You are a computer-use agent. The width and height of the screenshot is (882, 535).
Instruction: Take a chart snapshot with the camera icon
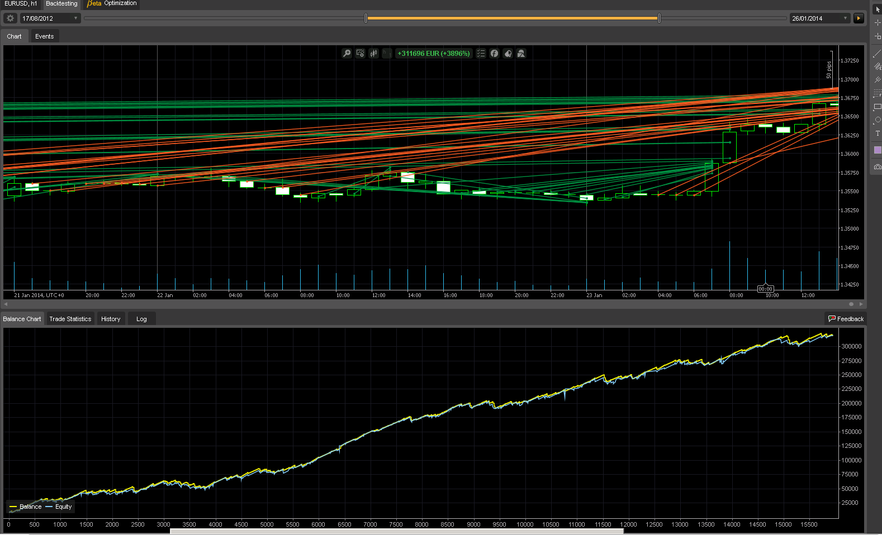(x=877, y=167)
